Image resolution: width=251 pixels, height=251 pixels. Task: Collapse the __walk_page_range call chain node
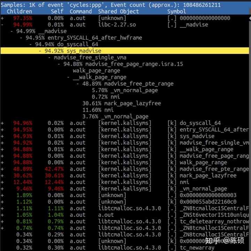68,77
